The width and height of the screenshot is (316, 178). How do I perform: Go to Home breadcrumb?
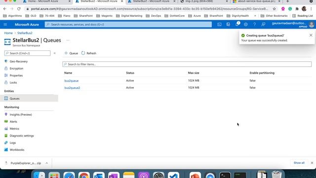(x=8, y=33)
